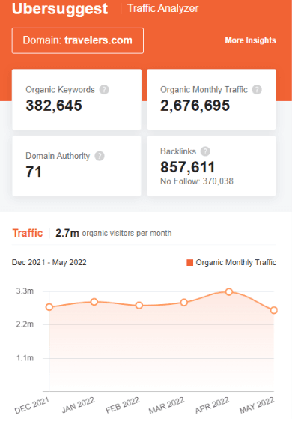Select the DEC 2021 data point

tap(49, 307)
